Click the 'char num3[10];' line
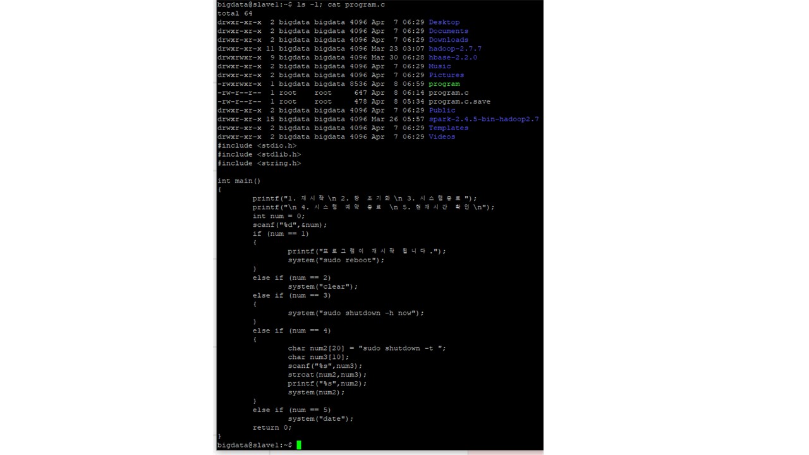 point(319,358)
